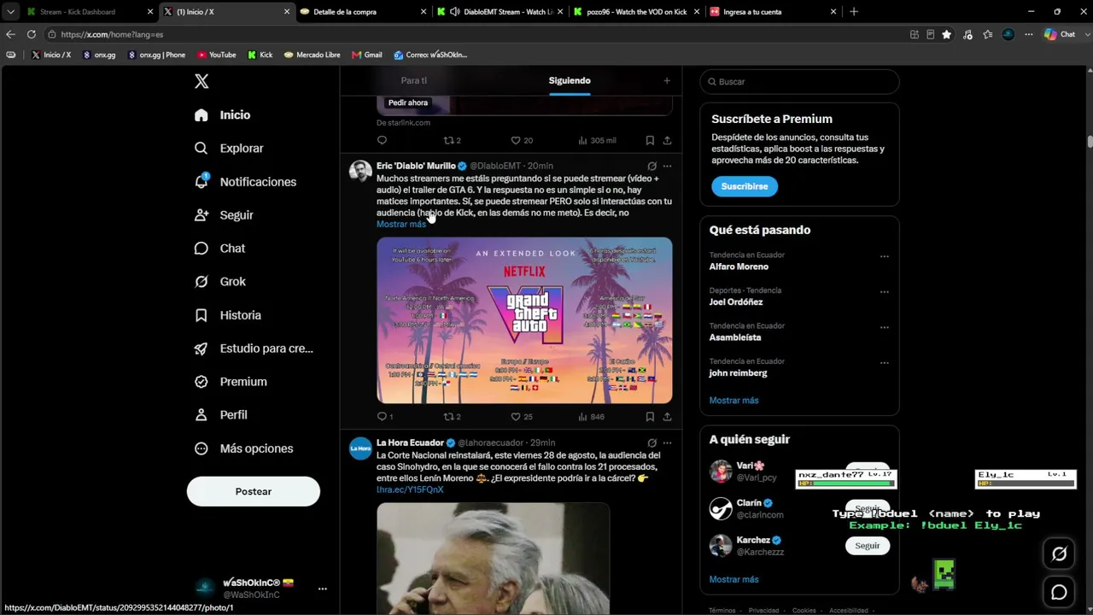Show more trends under Qué está pasando
Screen dimensions: 1093x615
tap(734, 400)
